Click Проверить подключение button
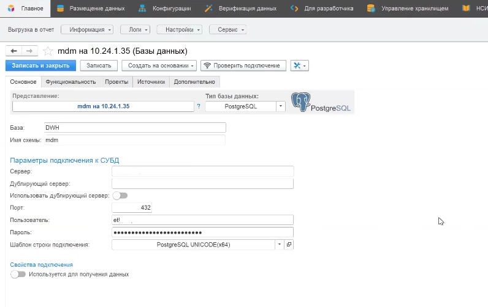The height and width of the screenshot is (307, 488). (x=244, y=65)
